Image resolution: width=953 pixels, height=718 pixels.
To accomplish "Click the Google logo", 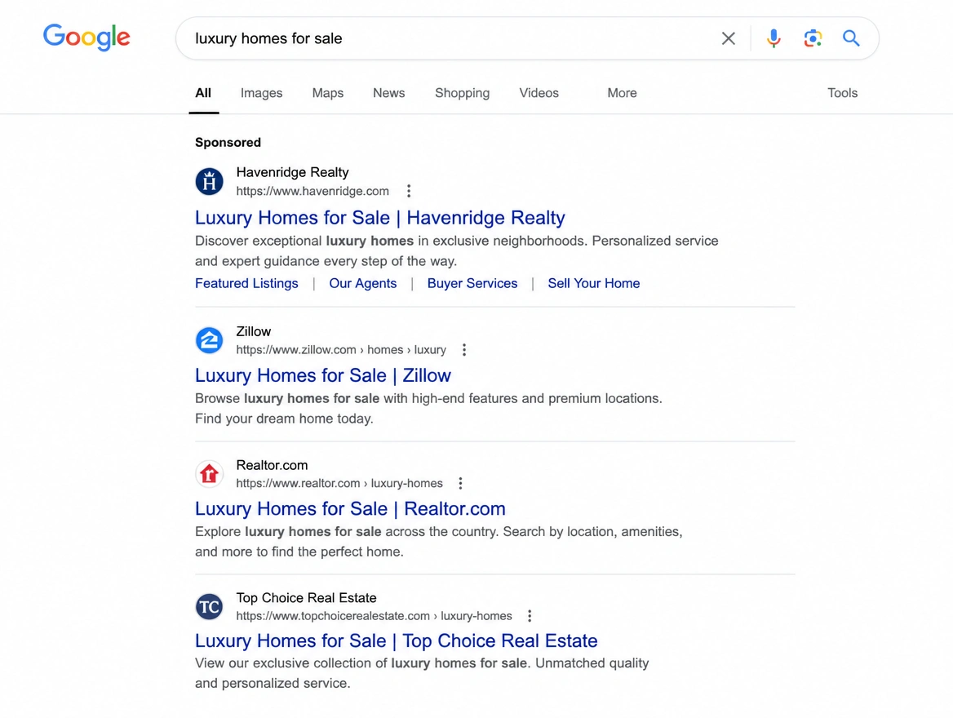I will (86, 37).
